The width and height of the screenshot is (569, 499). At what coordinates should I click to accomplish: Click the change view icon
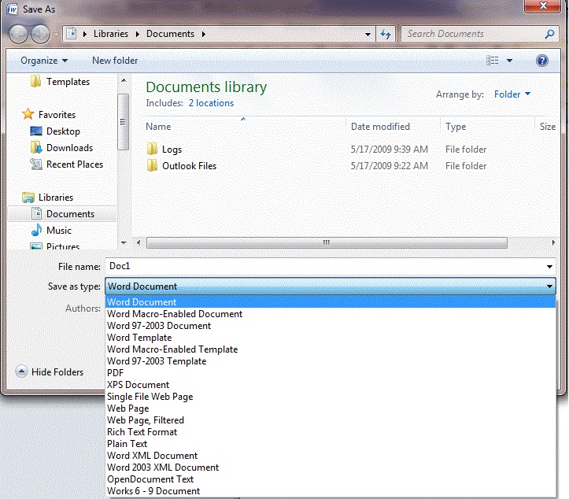492,61
